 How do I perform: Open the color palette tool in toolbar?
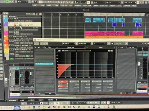(x=76, y=2)
